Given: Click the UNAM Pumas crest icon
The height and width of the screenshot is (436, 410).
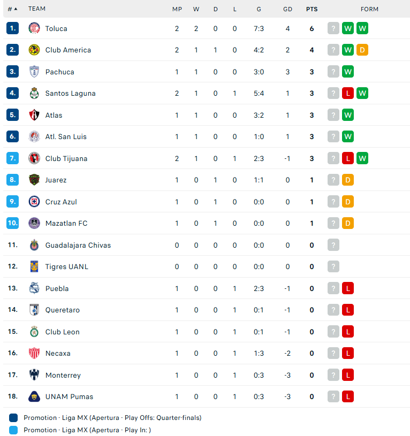Looking at the screenshot, I should (34, 396).
